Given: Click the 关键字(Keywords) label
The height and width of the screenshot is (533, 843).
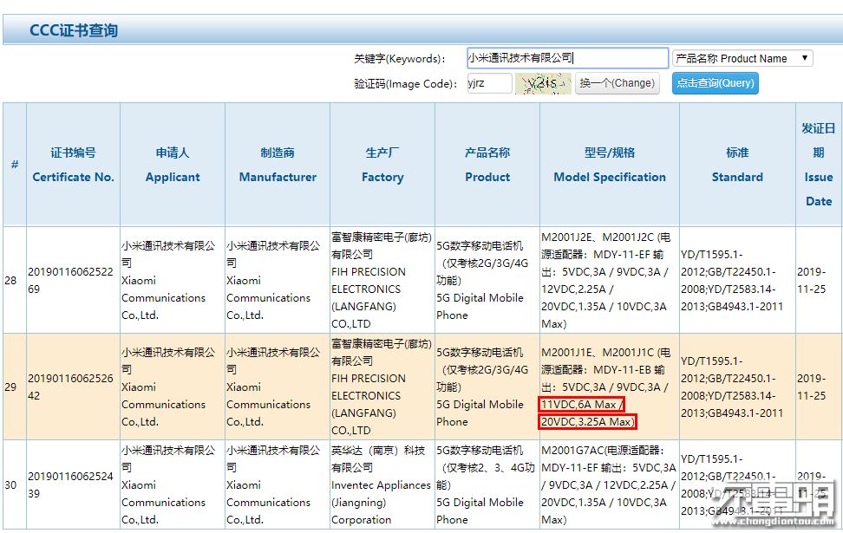Looking at the screenshot, I should click(x=400, y=59).
